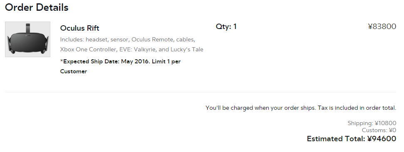The image size is (404, 152).
Task: Click the horizontal divider below the item
Action: click(201, 92)
